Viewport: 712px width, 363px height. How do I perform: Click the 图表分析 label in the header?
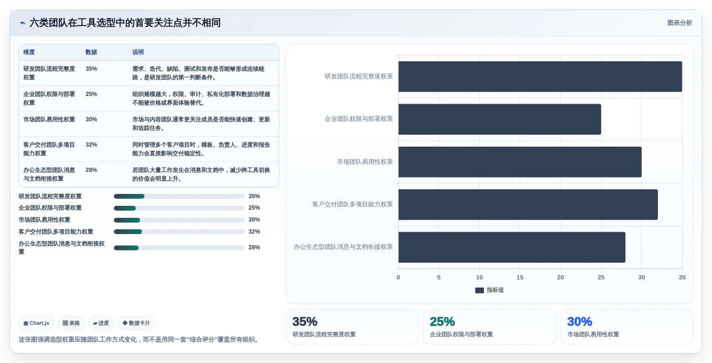point(679,23)
